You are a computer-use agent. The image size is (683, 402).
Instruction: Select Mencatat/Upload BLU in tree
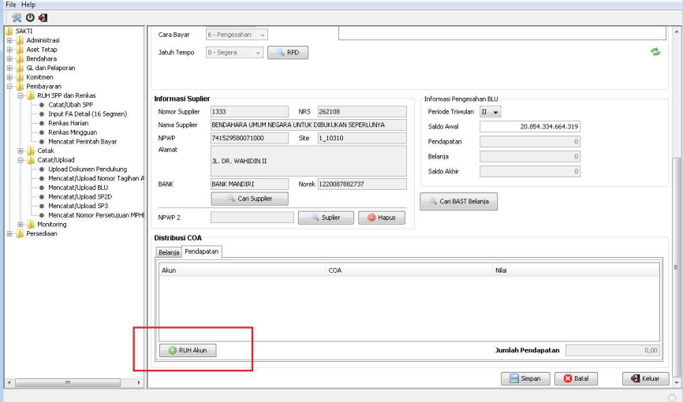pyautogui.click(x=77, y=188)
